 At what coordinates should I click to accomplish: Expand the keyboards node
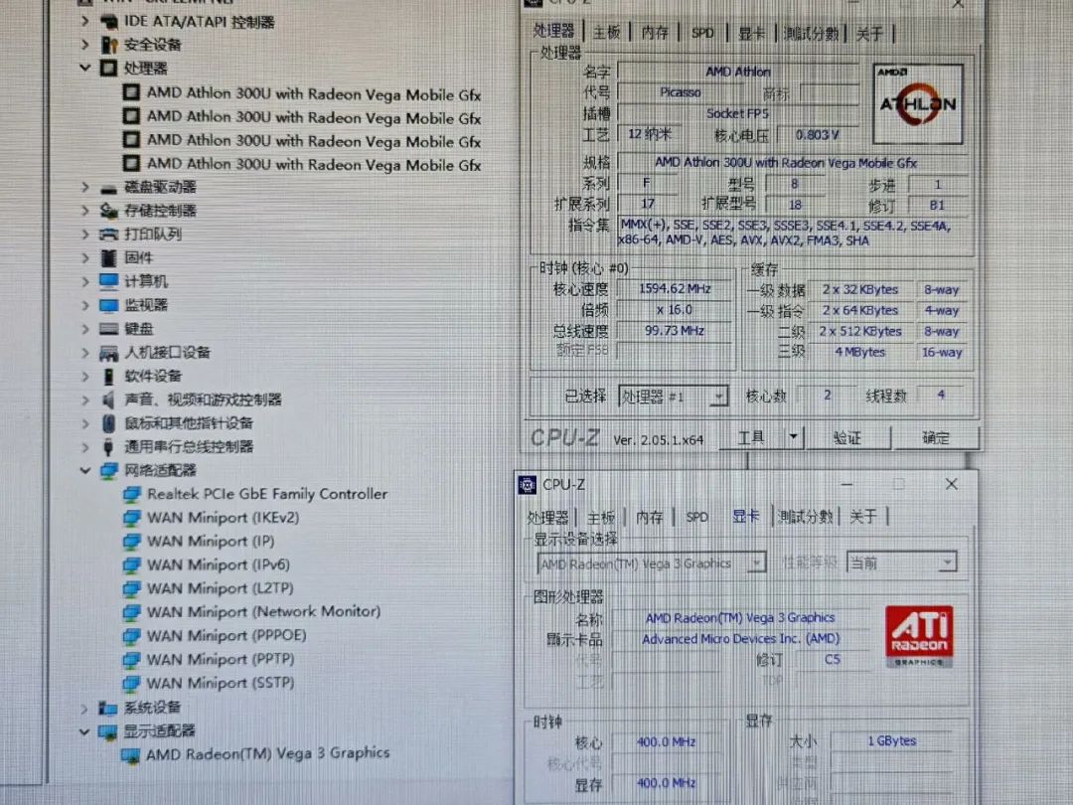click(x=85, y=329)
